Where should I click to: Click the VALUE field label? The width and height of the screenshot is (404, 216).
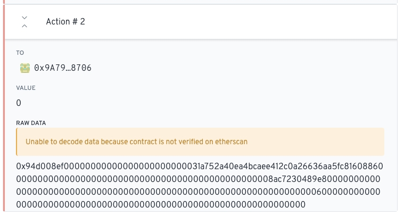click(26, 88)
